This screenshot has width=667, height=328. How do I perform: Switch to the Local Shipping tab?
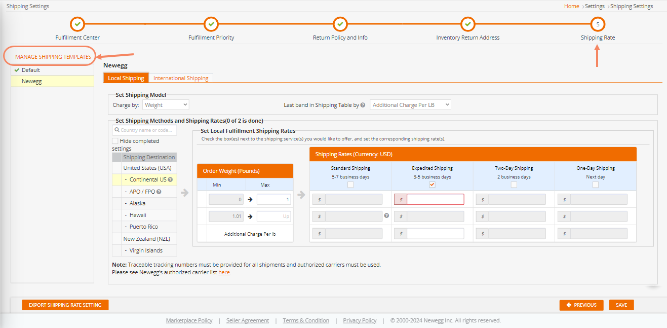pyautogui.click(x=126, y=78)
